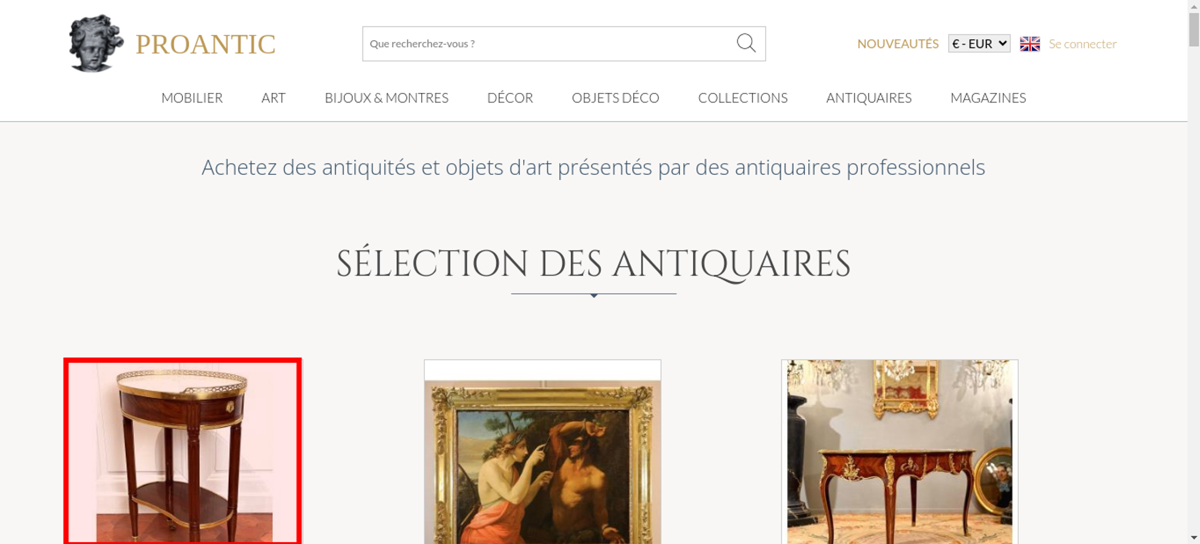Open the COLLECTIONS menu

(743, 98)
